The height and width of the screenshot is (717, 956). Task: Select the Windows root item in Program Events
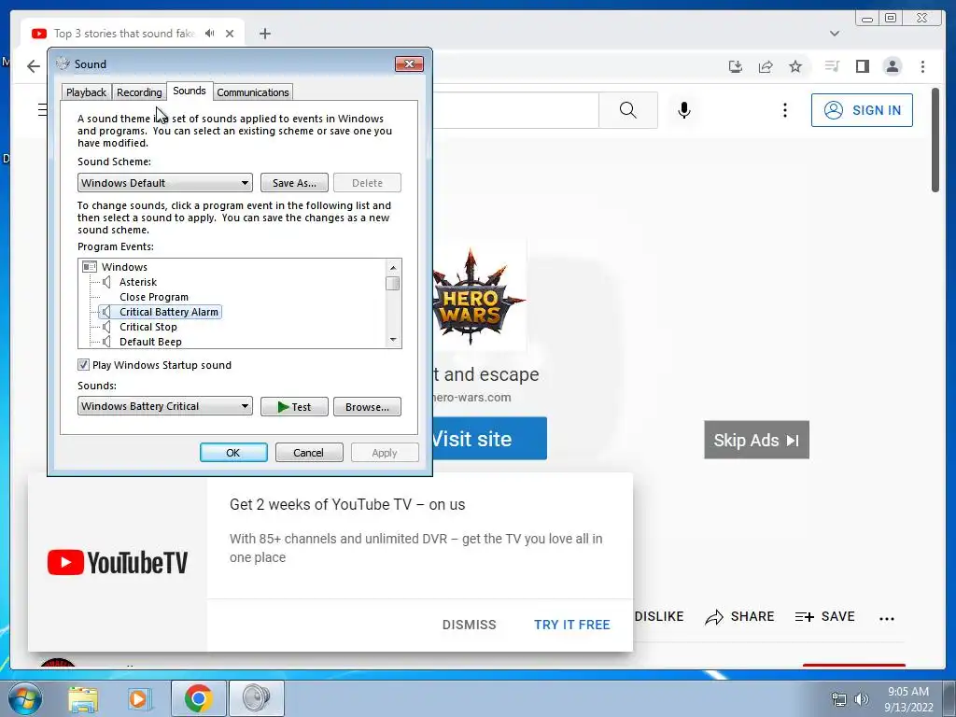click(x=124, y=267)
